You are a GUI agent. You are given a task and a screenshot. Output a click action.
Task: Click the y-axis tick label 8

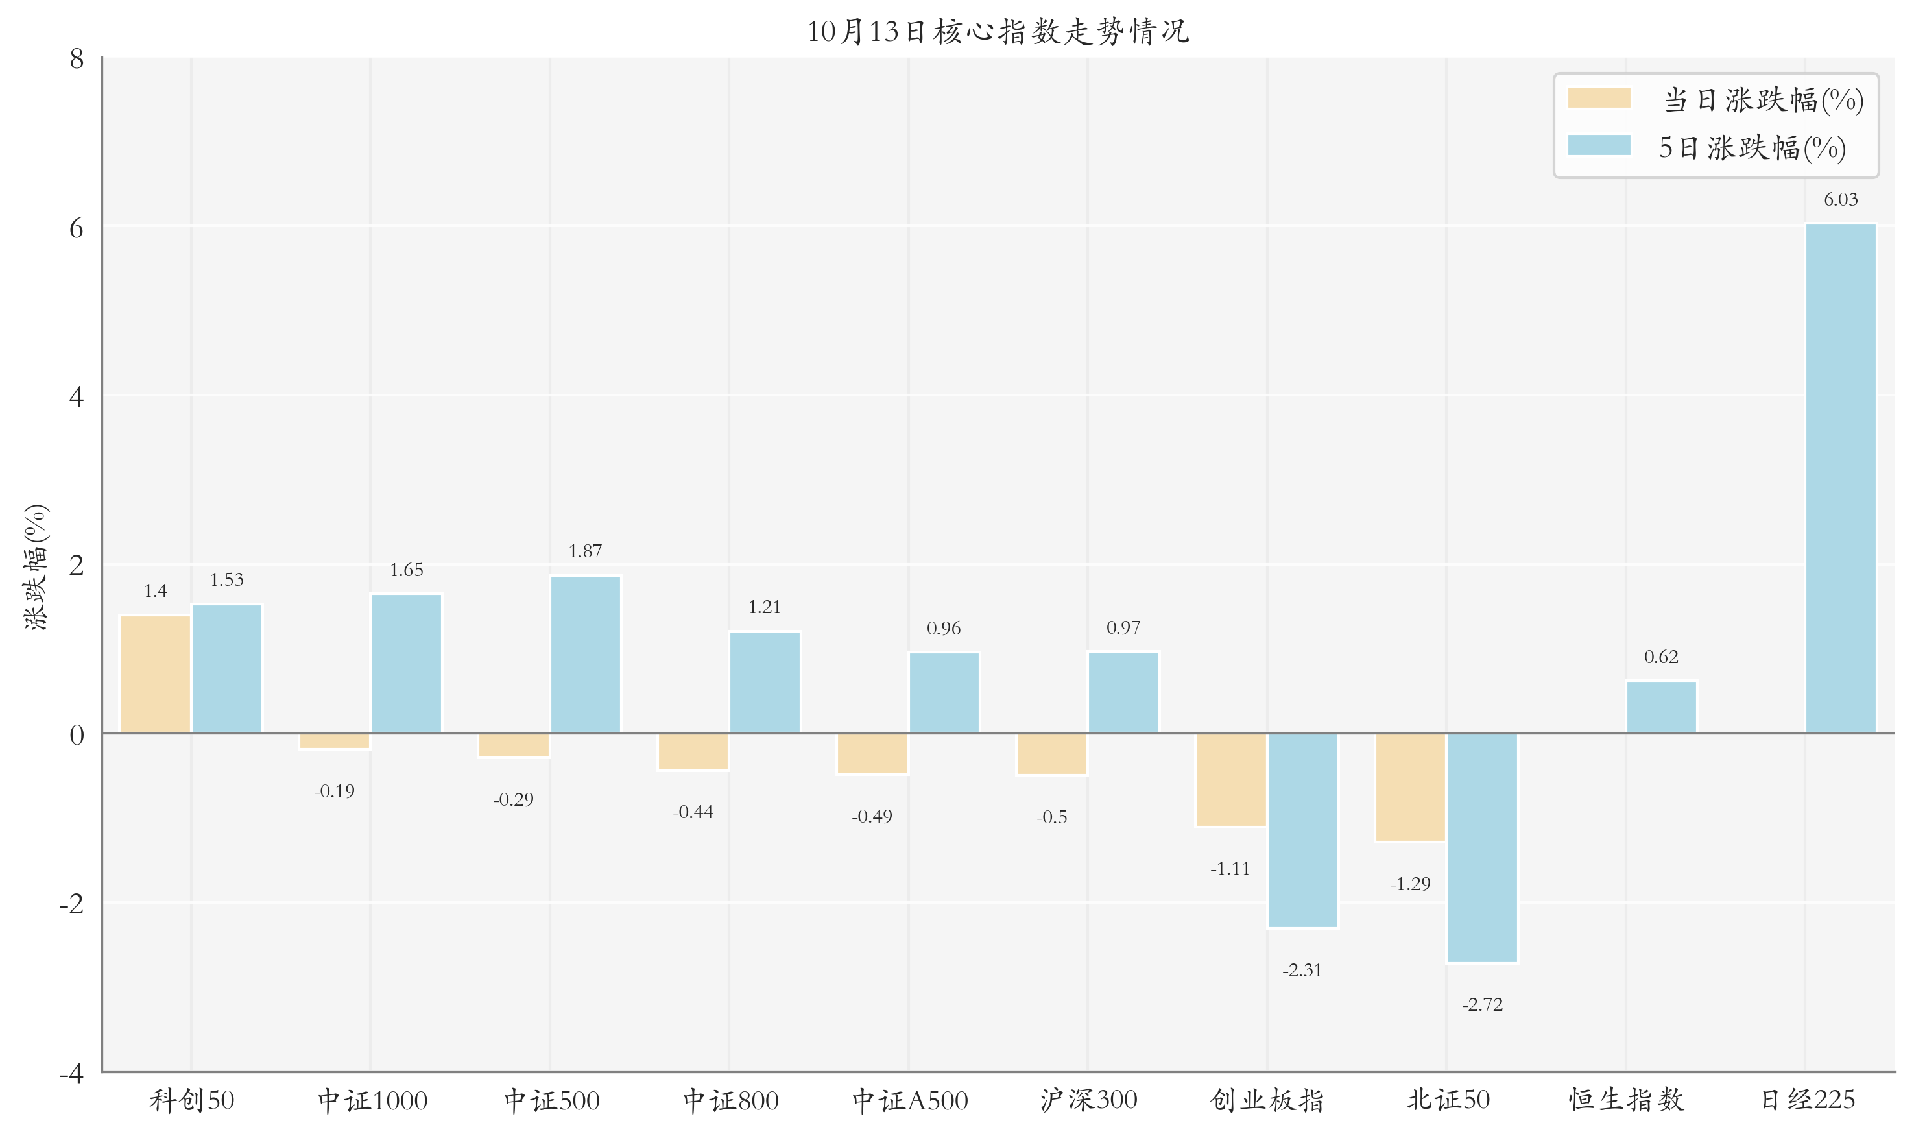pyautogui.click(x=77, y=59)
